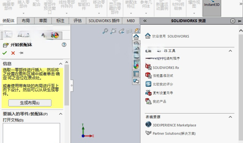Click the PropertyManager vertical scrollbar

pos(67,85)
